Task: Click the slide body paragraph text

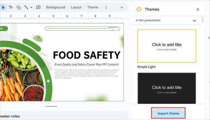Action: 87,74
